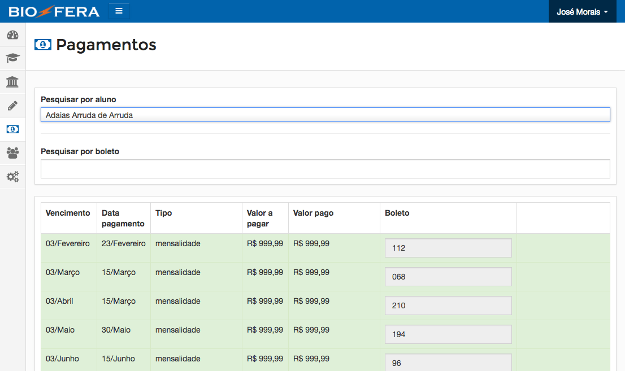Focus the Pesquisar por boleto field

click(325, 169)
